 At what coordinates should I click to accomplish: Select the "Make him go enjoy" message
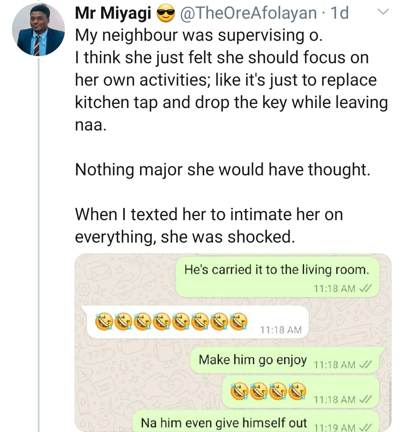click(x=253, y=360)
